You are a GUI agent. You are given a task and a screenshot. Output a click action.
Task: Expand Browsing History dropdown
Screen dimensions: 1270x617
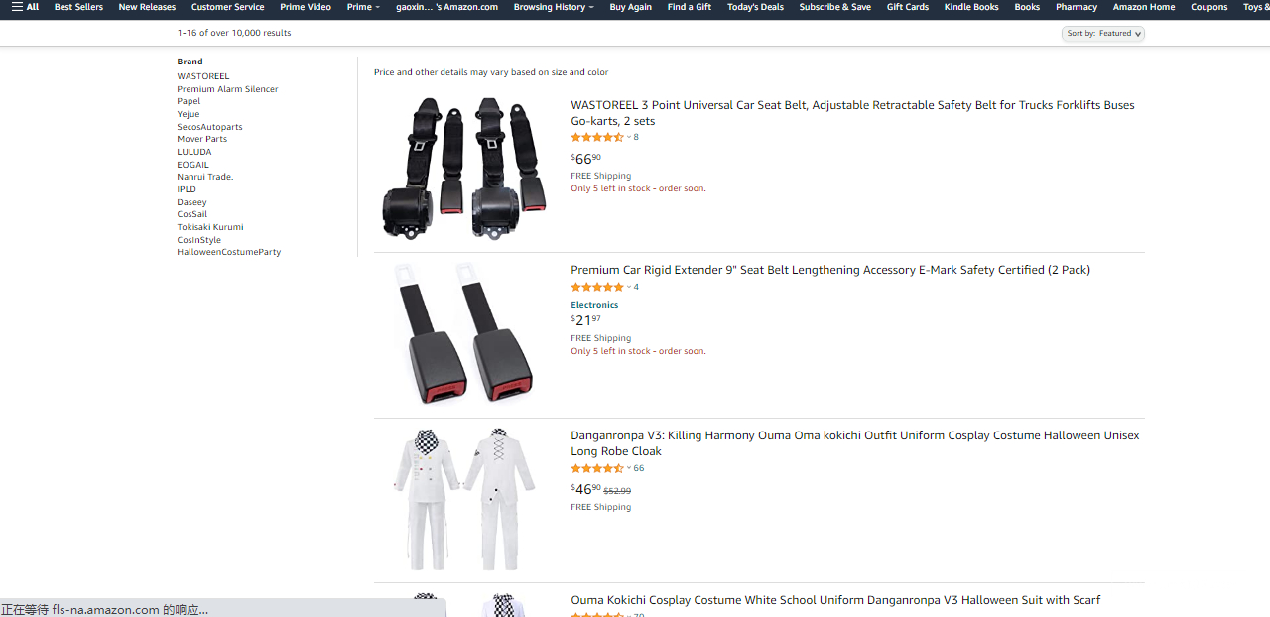554,7
